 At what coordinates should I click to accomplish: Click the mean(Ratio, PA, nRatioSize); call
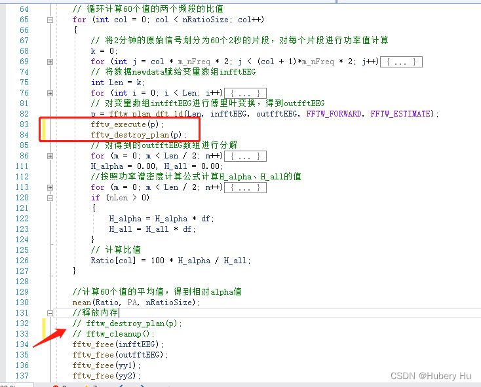136,303
